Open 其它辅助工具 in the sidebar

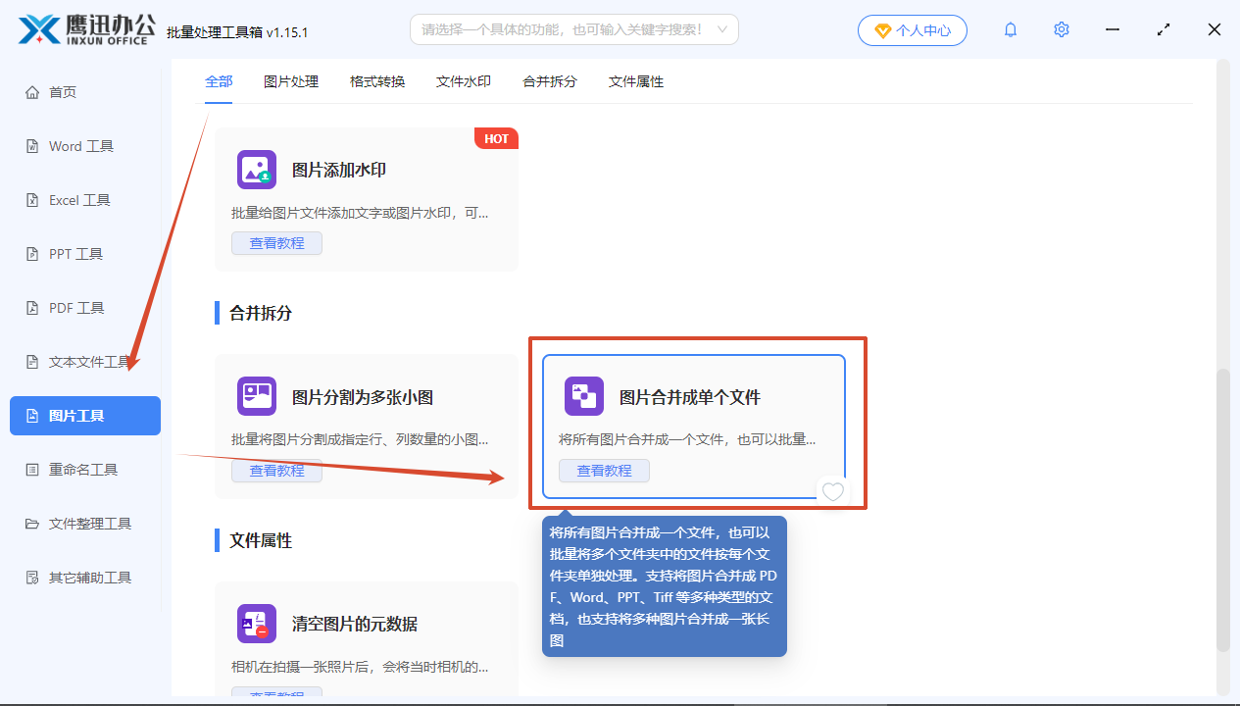coord(85,578)
